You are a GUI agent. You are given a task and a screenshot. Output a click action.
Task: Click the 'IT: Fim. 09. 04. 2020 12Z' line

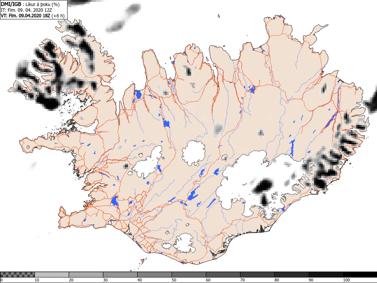(26, 10)
